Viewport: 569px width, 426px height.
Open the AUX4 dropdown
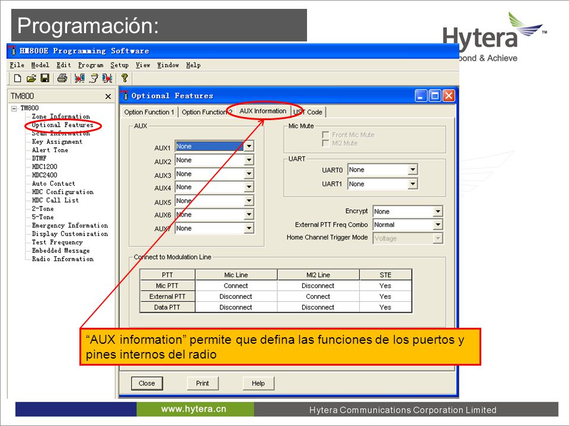pyautogui.click(x=248, y=188)
